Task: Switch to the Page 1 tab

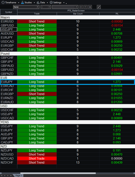Action: (x=19, y=175)
